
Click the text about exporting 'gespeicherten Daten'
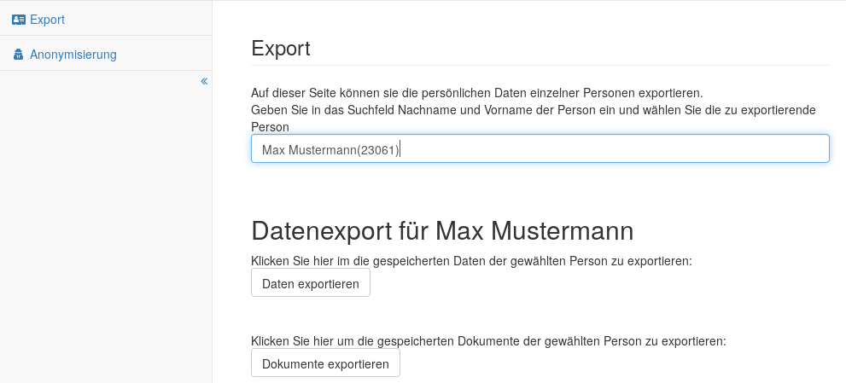pyautogui.click(x=470, y=260)
